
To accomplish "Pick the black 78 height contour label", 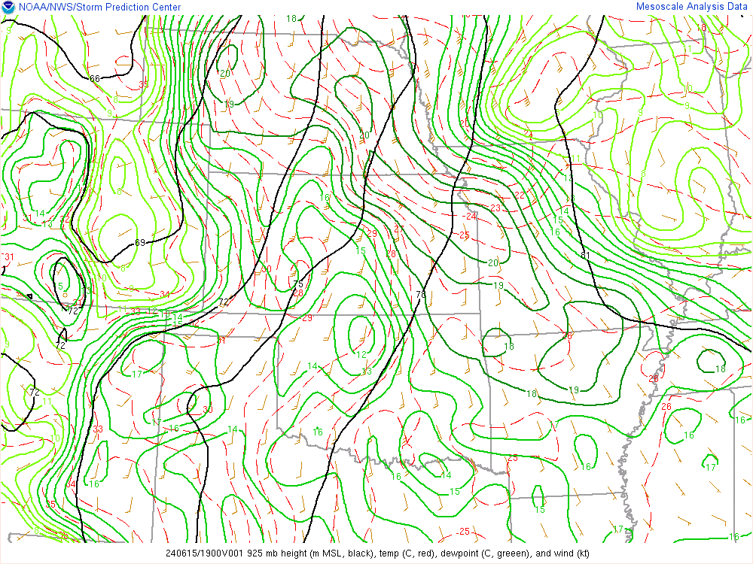I will click(x=421, y=294).
